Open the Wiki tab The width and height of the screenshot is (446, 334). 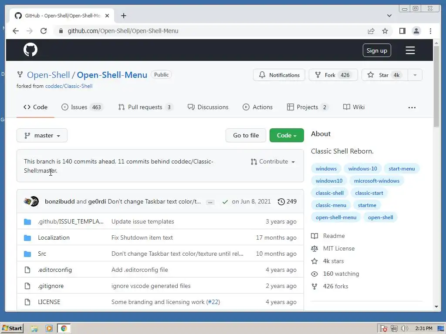tap(354, 107)
